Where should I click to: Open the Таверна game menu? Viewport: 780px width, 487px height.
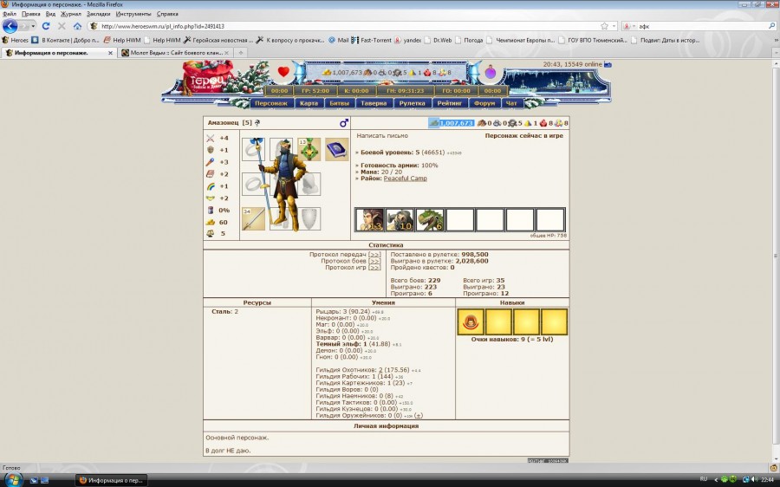374,103
